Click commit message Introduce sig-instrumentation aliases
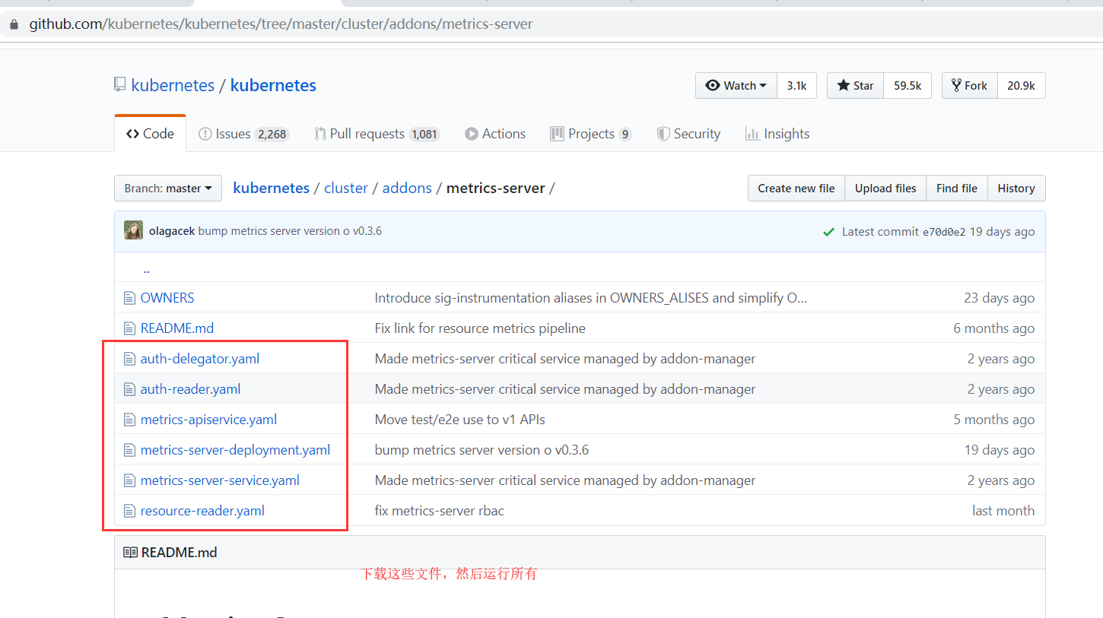Viewport: 1103px width, 618px height. coord(590,298)
